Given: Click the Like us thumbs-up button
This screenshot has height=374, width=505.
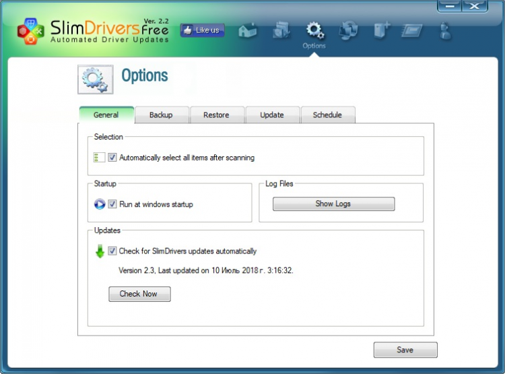Looking at the screenshot, I should coord(202,30).
